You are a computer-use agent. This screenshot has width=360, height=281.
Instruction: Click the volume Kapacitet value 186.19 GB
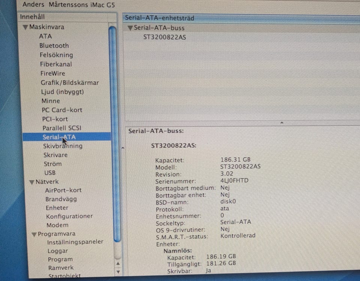point(221,256)
